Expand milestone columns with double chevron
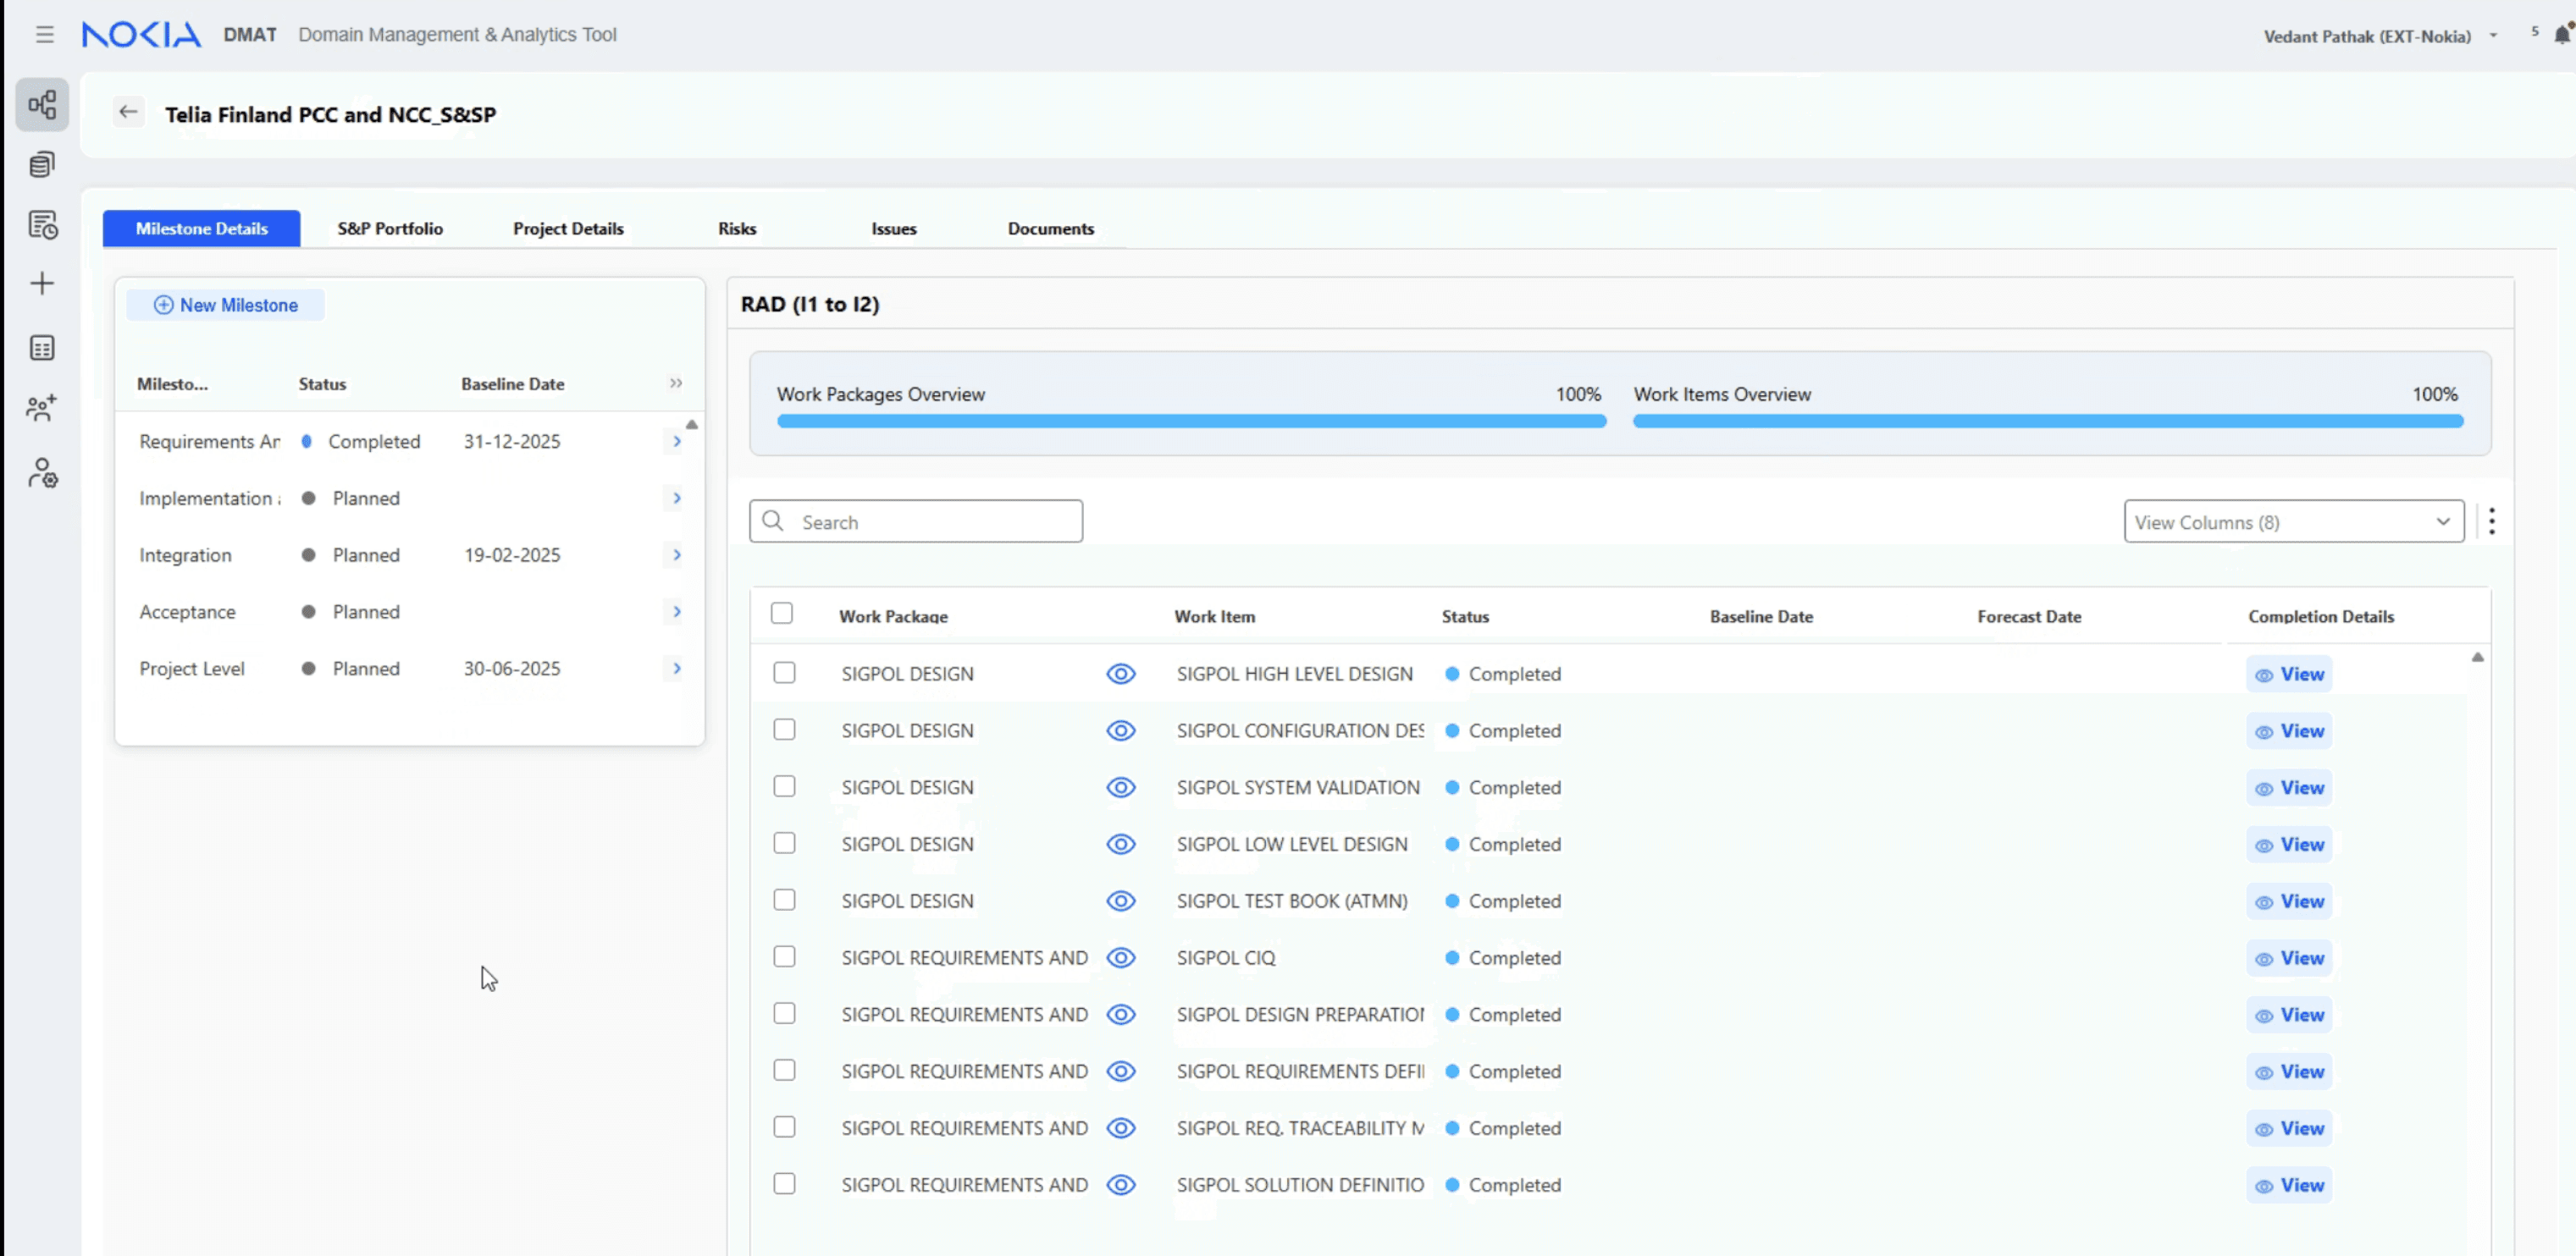 tap(676, 383)
